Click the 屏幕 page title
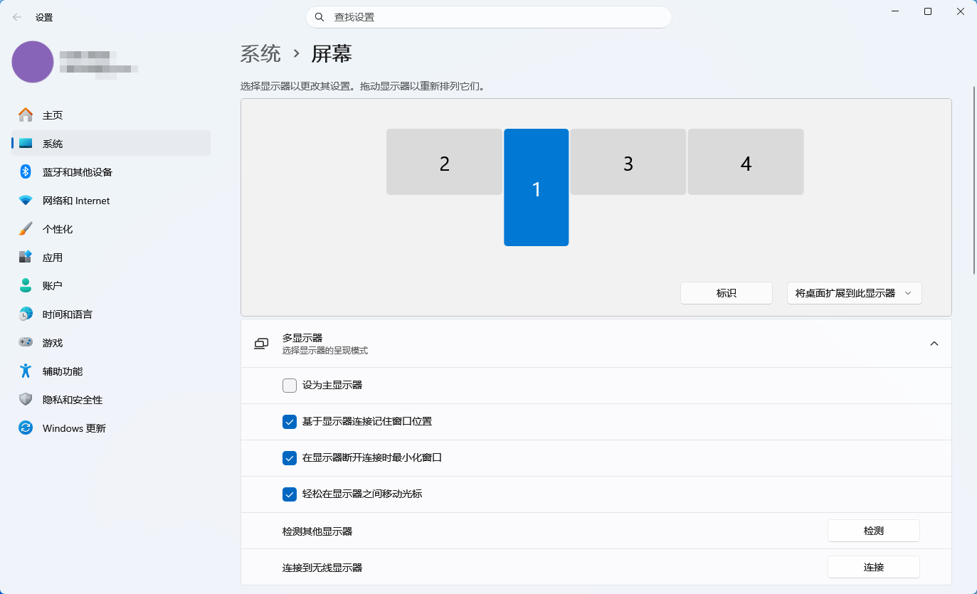 tap(332, 53)
